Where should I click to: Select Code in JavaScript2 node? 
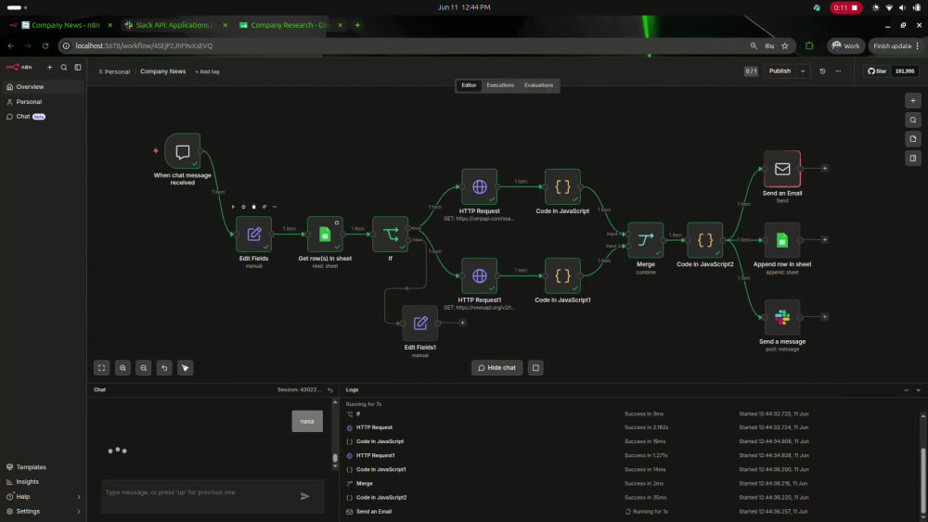click(x=705, y=240)
